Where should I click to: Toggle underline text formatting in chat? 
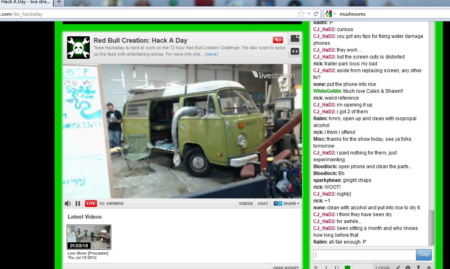click(x=336, y=267)
